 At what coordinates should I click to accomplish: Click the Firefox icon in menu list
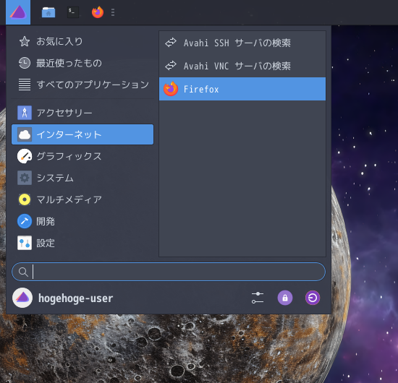coord(171,89)
